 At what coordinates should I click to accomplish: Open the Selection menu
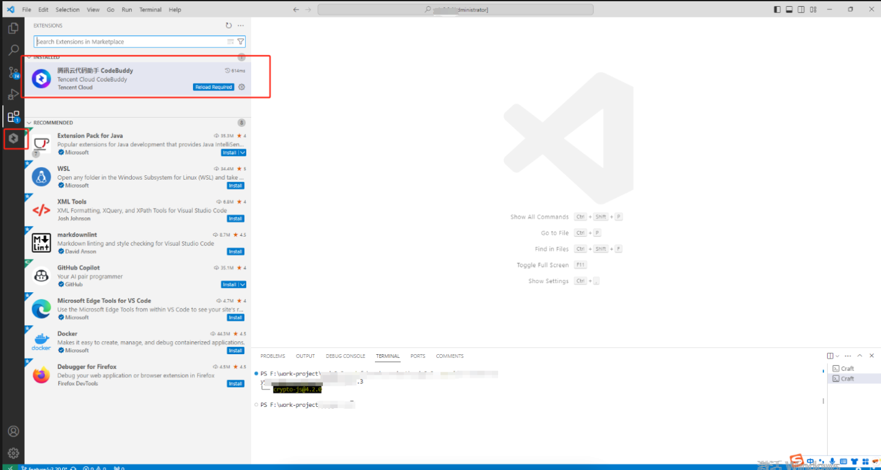[67, 10]
